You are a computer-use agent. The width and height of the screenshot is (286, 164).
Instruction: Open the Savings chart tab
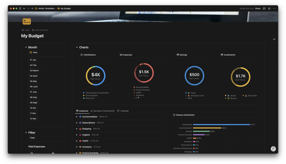click(x=182, y=55)
